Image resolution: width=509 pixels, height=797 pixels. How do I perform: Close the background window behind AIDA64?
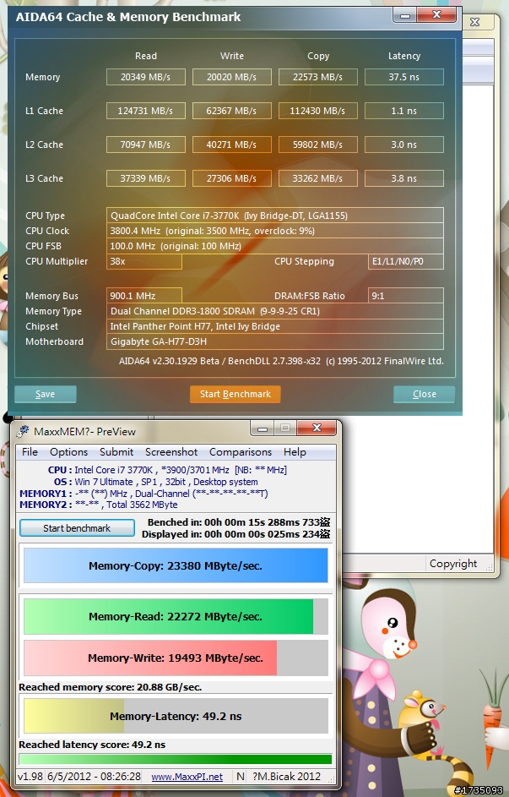point(475,22)
